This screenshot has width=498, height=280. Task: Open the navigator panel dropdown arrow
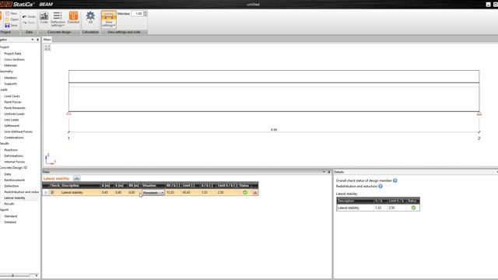tap(33, 40)
